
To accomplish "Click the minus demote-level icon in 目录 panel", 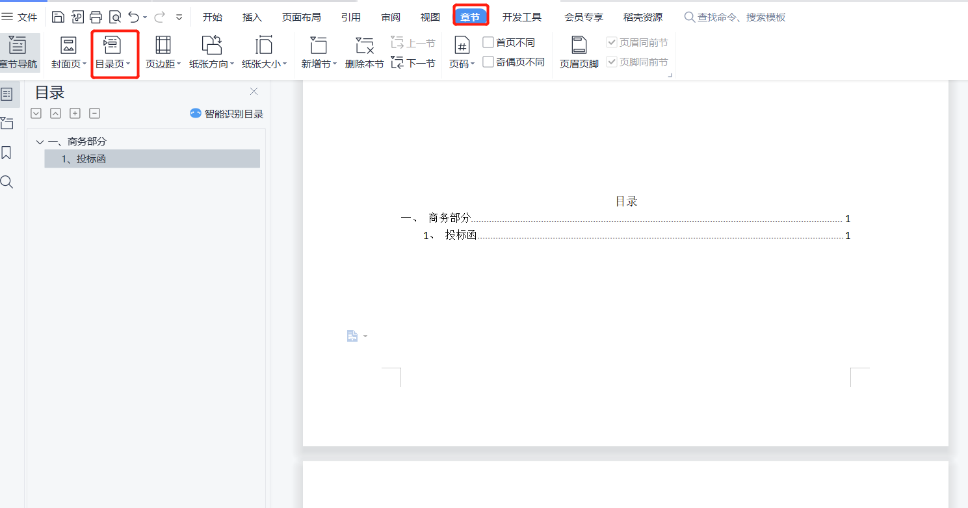I will click(95, 114).
